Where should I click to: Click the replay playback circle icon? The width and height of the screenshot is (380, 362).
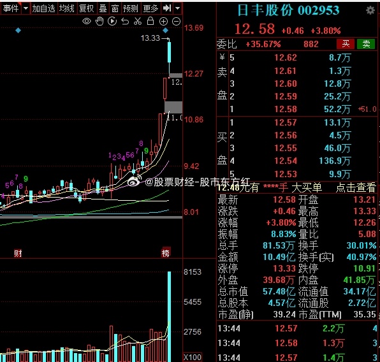[x=112, y=21]
